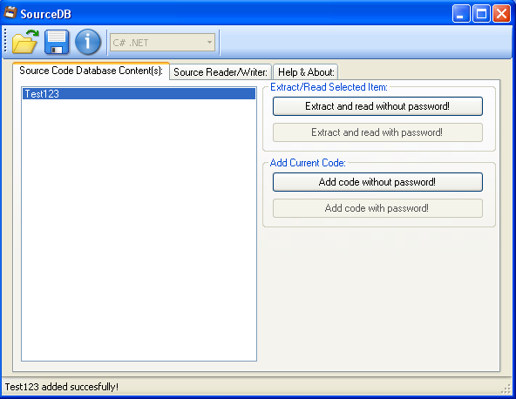This screenshot has height=399, width=516.
Task: Click the status bar resize grip
Action: 506,389
